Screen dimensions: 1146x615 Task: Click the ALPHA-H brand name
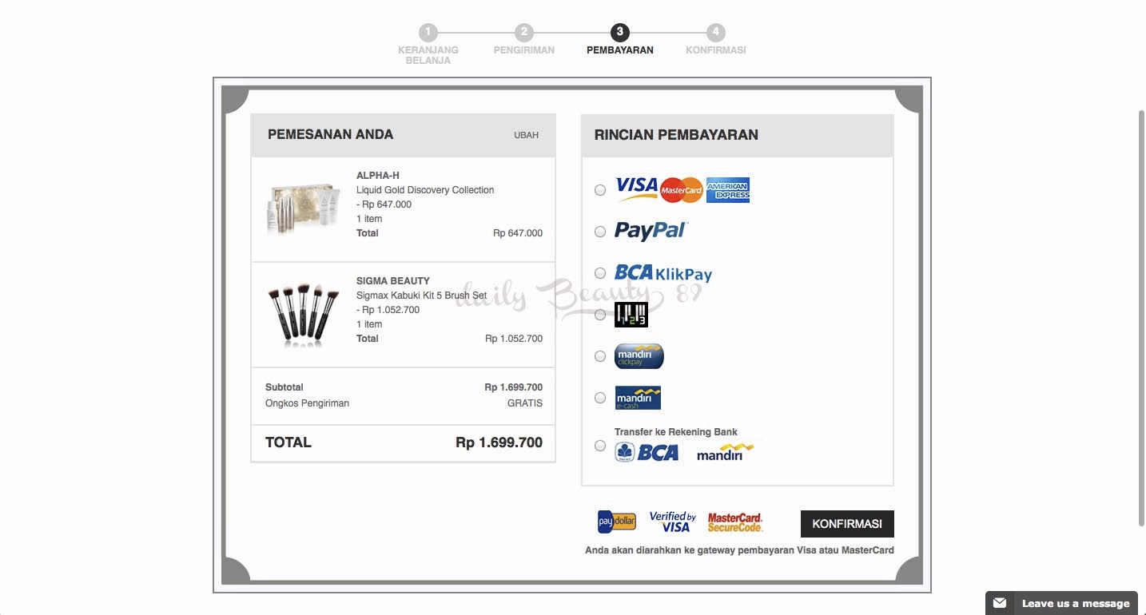(378, 176)
